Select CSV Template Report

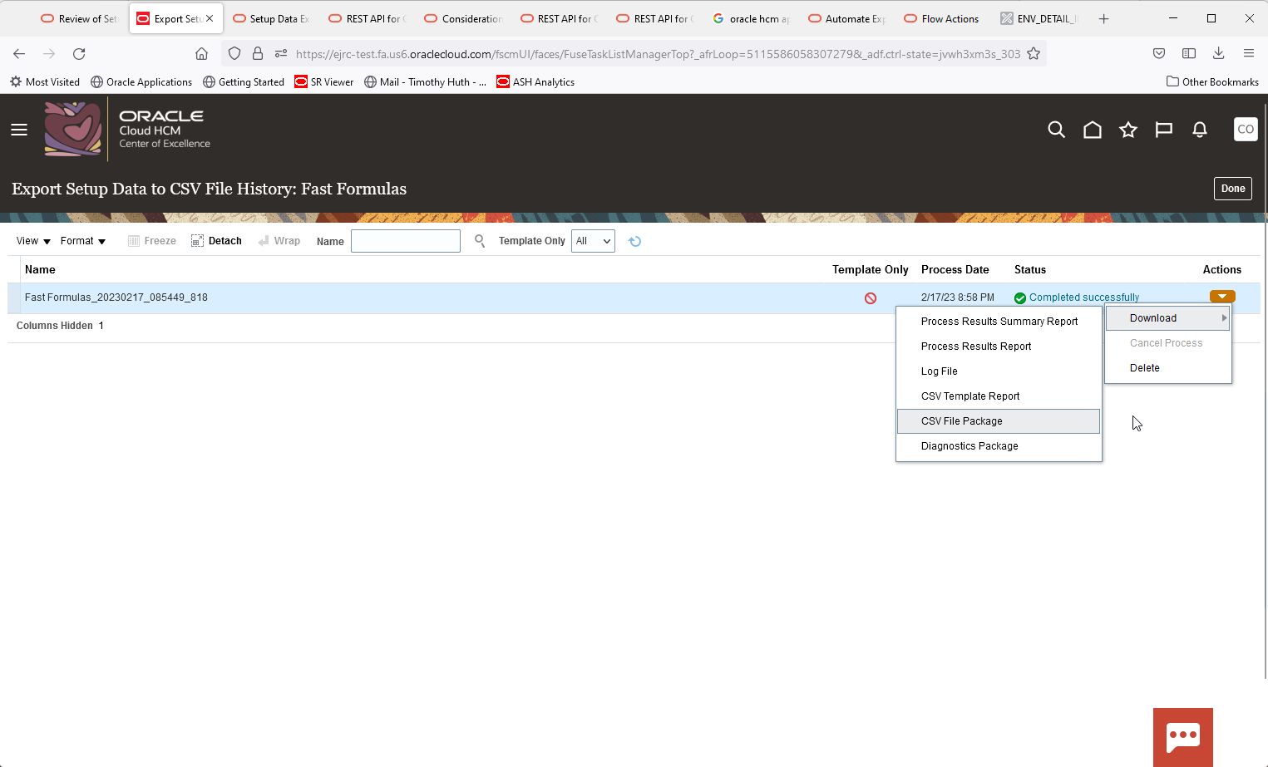click(x=999, y=396)
